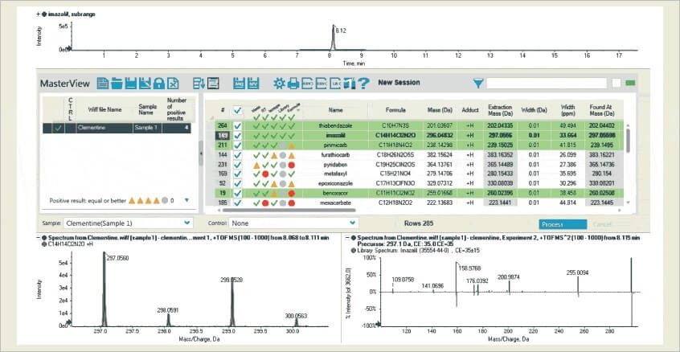680x352 pixels.
Task: Click the help question mark icon
Action: 363,83
